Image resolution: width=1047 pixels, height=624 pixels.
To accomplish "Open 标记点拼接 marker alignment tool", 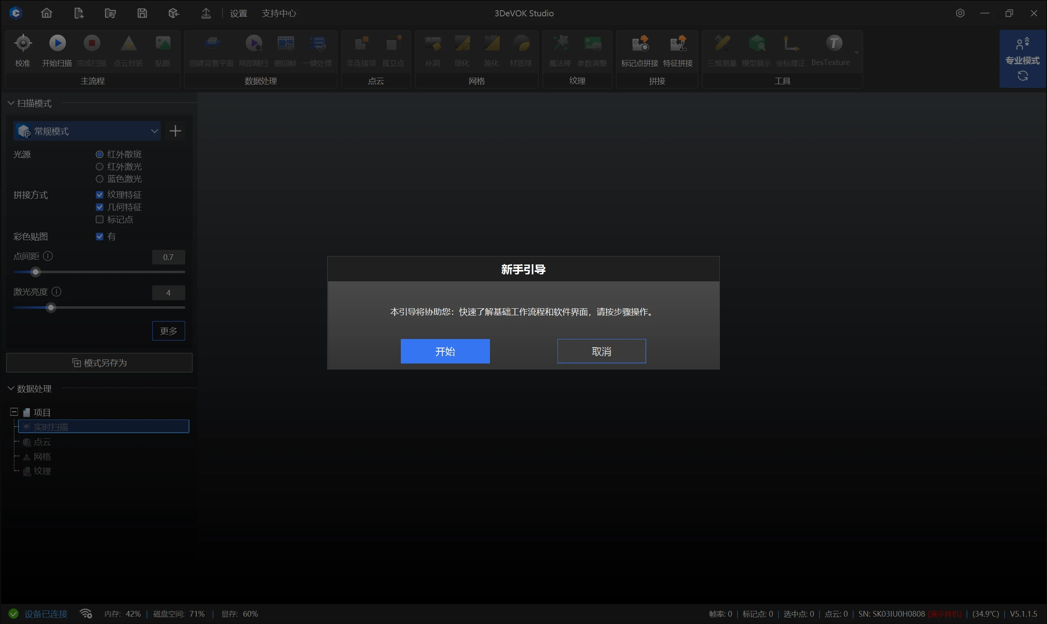I will tap(640, 43).
